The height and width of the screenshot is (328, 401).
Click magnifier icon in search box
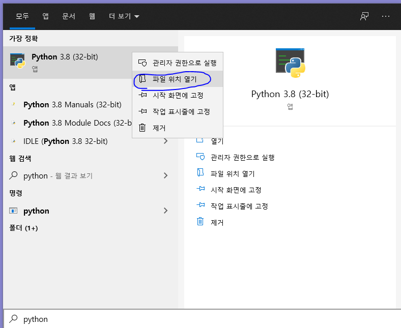(x=13, y=319)
